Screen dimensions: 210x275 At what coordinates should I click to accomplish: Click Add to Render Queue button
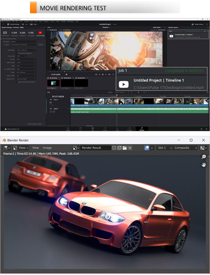[35, 124]
